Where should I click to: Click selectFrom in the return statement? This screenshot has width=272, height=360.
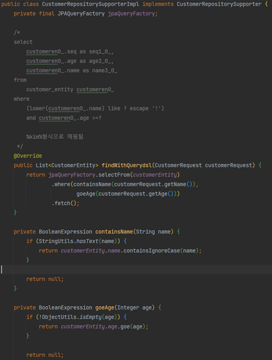(114, 174)
